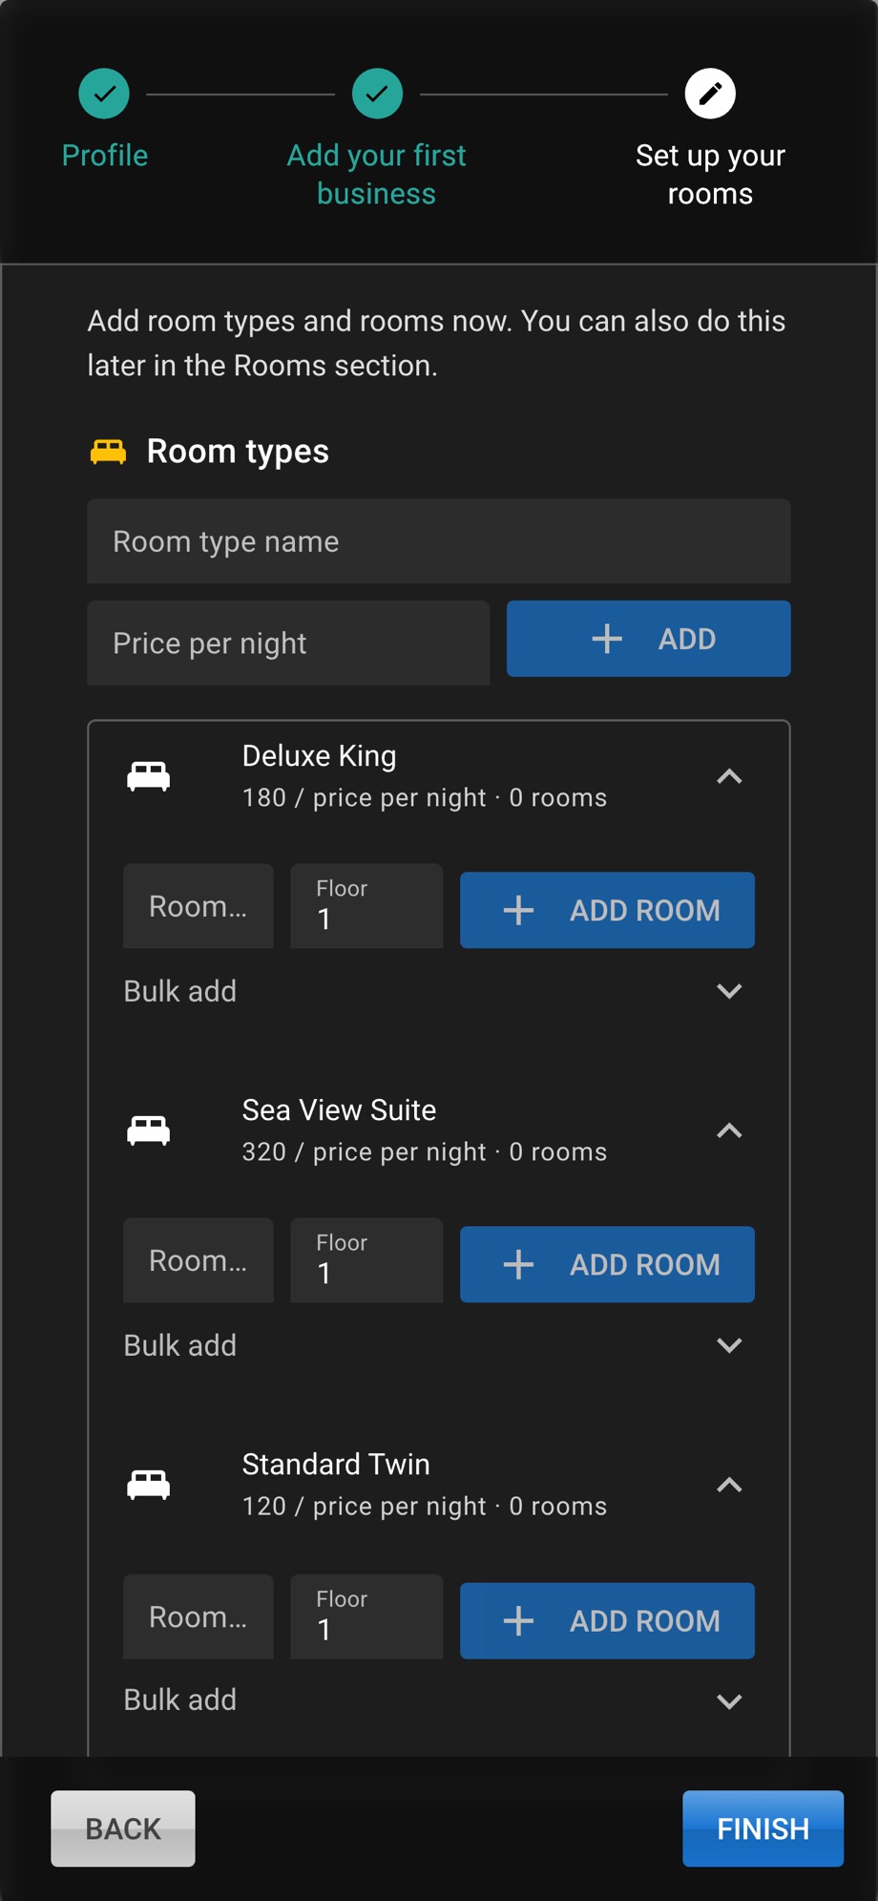The width and height of the screenshot is (878, 1901).
Task: Focus the Price per night field
Action: (288, 643)
